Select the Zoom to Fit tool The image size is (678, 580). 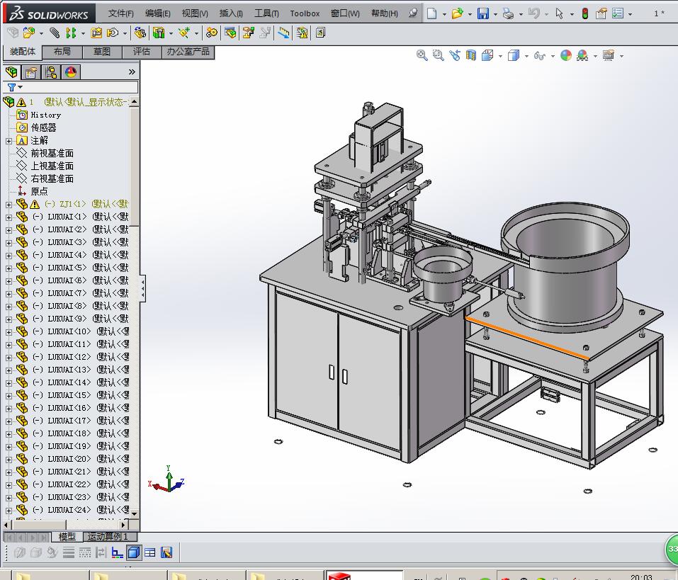(x=422, y=55)
